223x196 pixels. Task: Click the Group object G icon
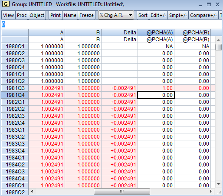[6, 4]
